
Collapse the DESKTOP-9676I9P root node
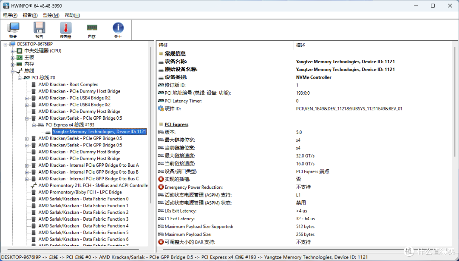(6, 45)
